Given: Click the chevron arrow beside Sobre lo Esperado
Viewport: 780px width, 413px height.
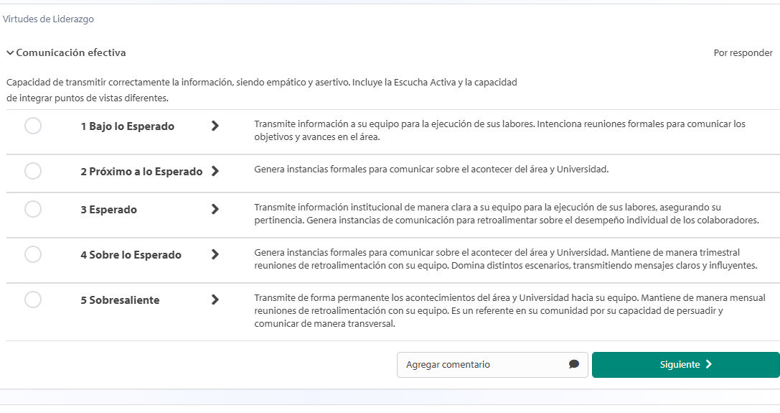Looking at the screenshot, I should pyautogui.click(x=215, y=254).
